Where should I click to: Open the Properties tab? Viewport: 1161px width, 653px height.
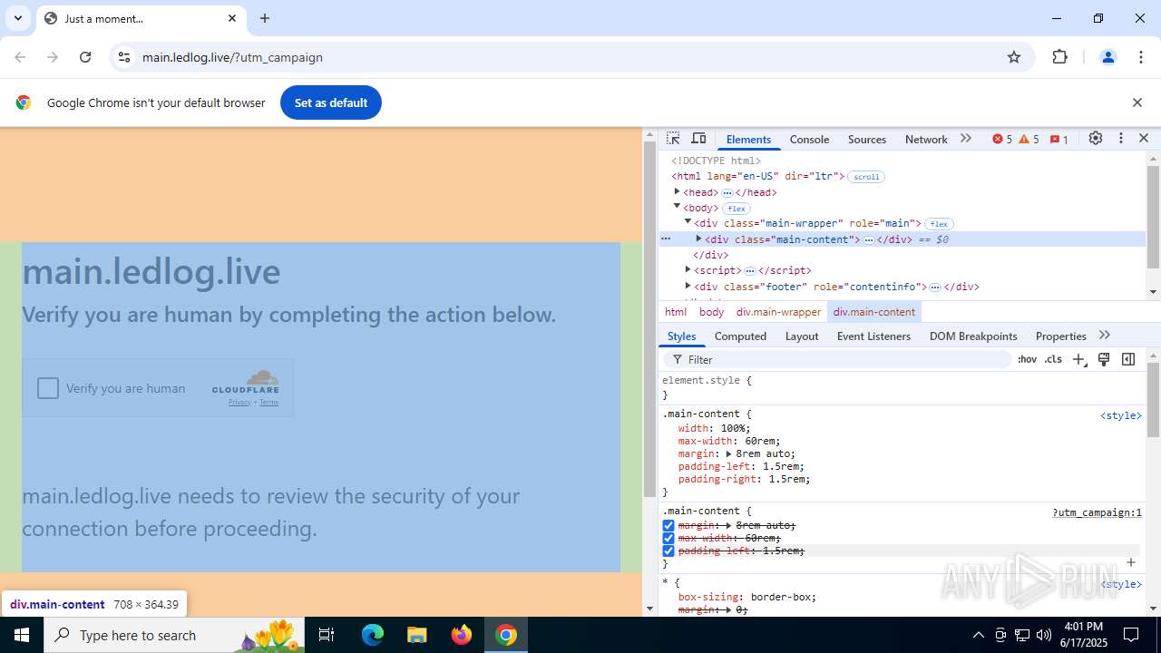(x=1060, y=336)
